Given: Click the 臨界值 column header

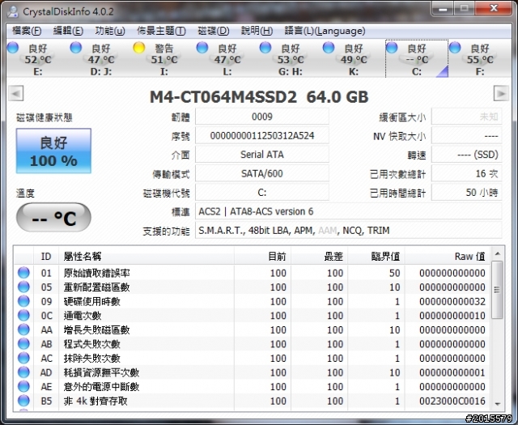Looking at the screenshot, I should (x=376, y=256).
